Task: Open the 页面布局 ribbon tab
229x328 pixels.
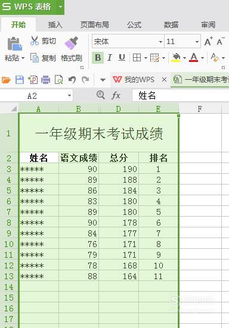Action: coord(95,24)
